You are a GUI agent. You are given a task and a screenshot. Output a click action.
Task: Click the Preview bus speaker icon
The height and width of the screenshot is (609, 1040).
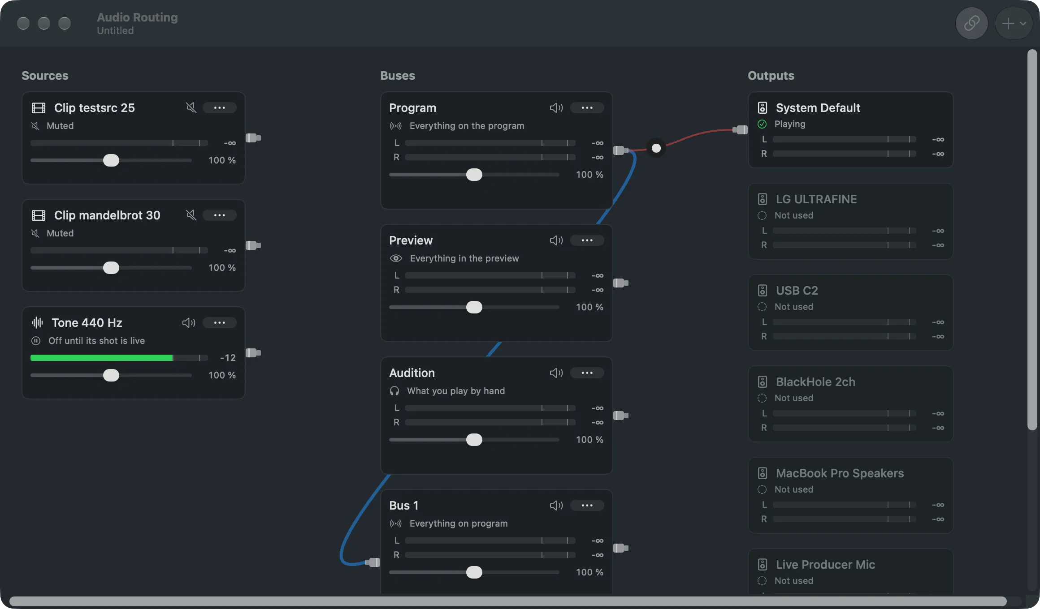[556, 240]
